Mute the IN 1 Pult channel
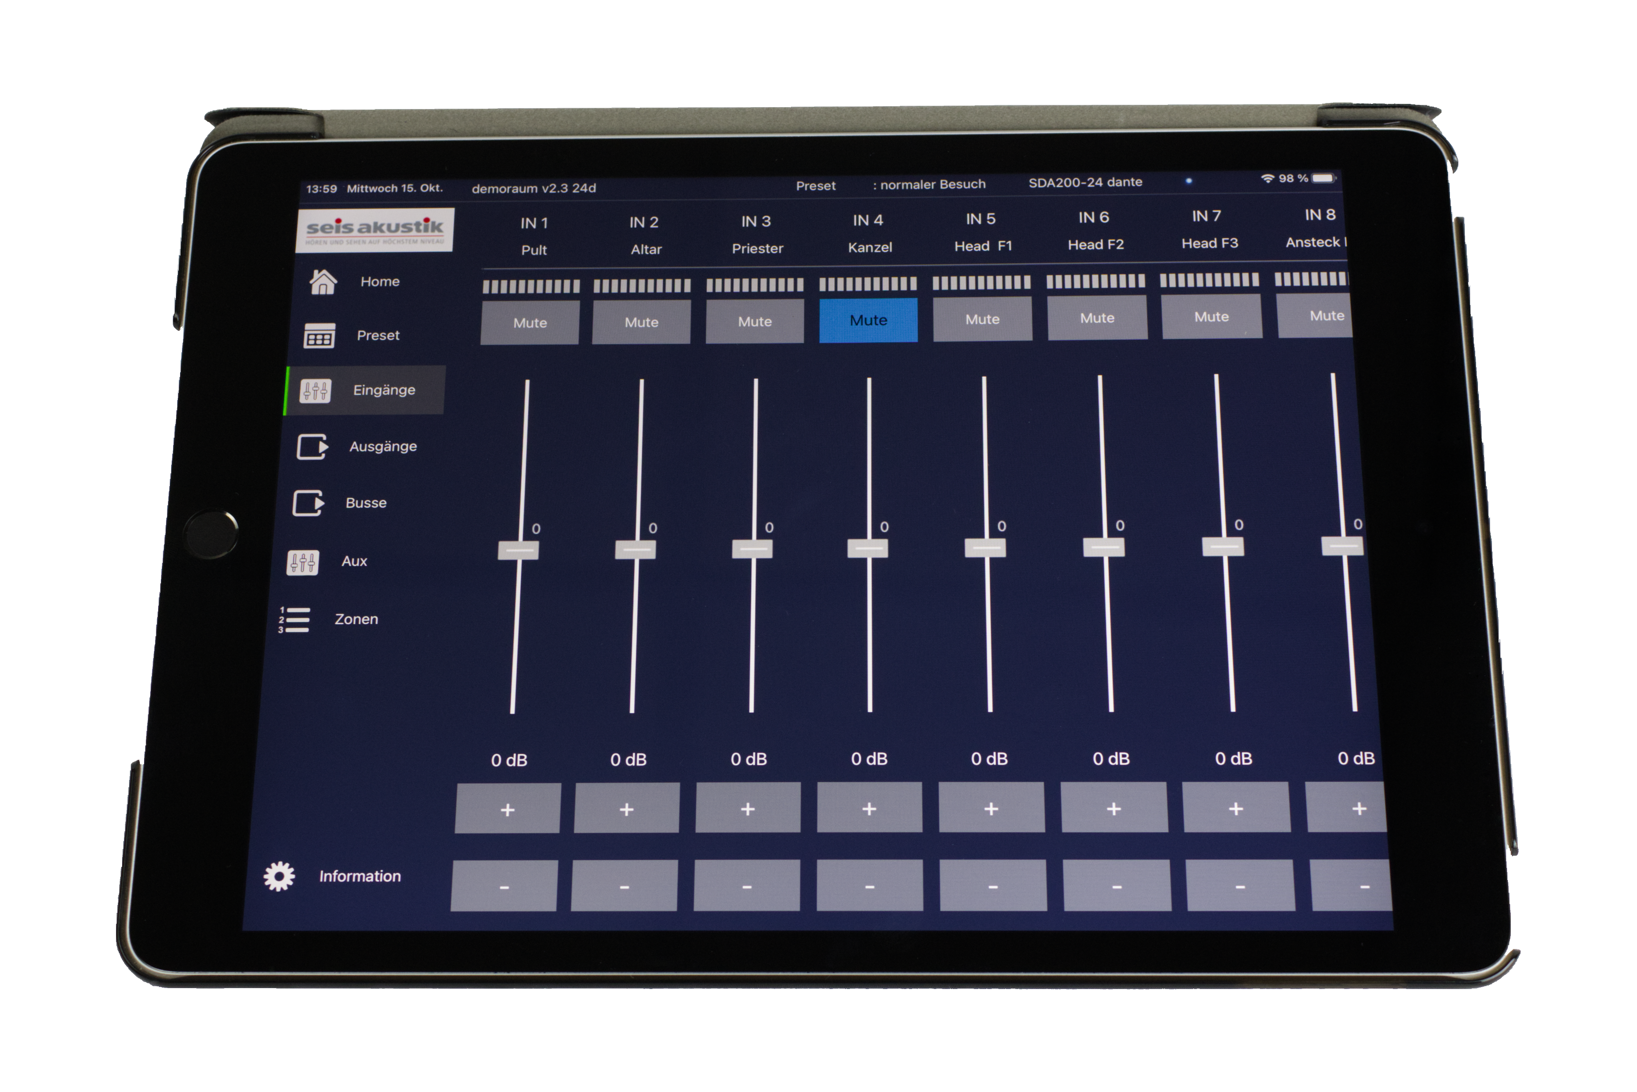The image size is (1637, 1092). click(529, 322)
